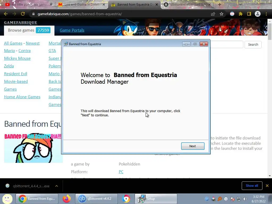
Task: Click the Download Manager dialog title icon
Action: (66, 44)
